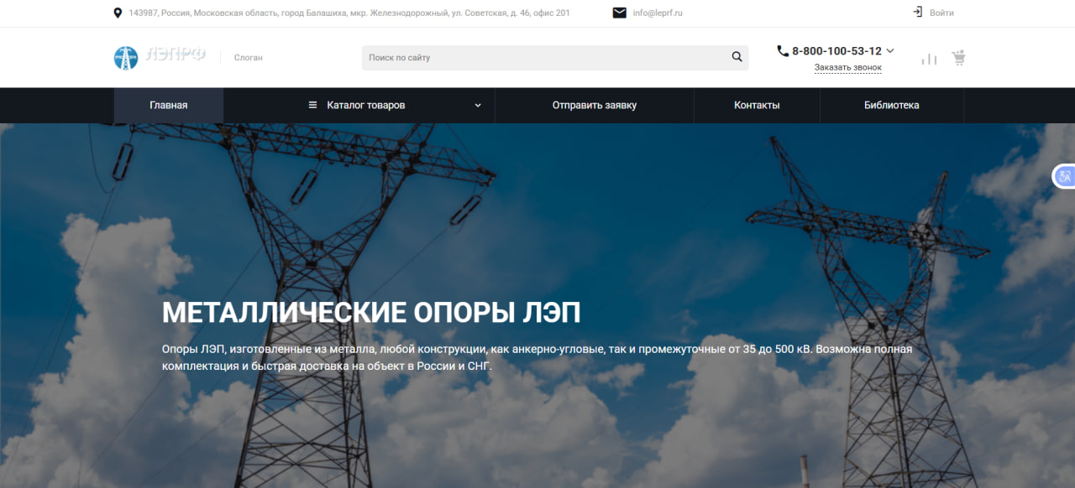The height and width of the screenshot is (488, 1075).
Task: Click the hamburger icon in Каталог товаров
Action: pos(312,106)
